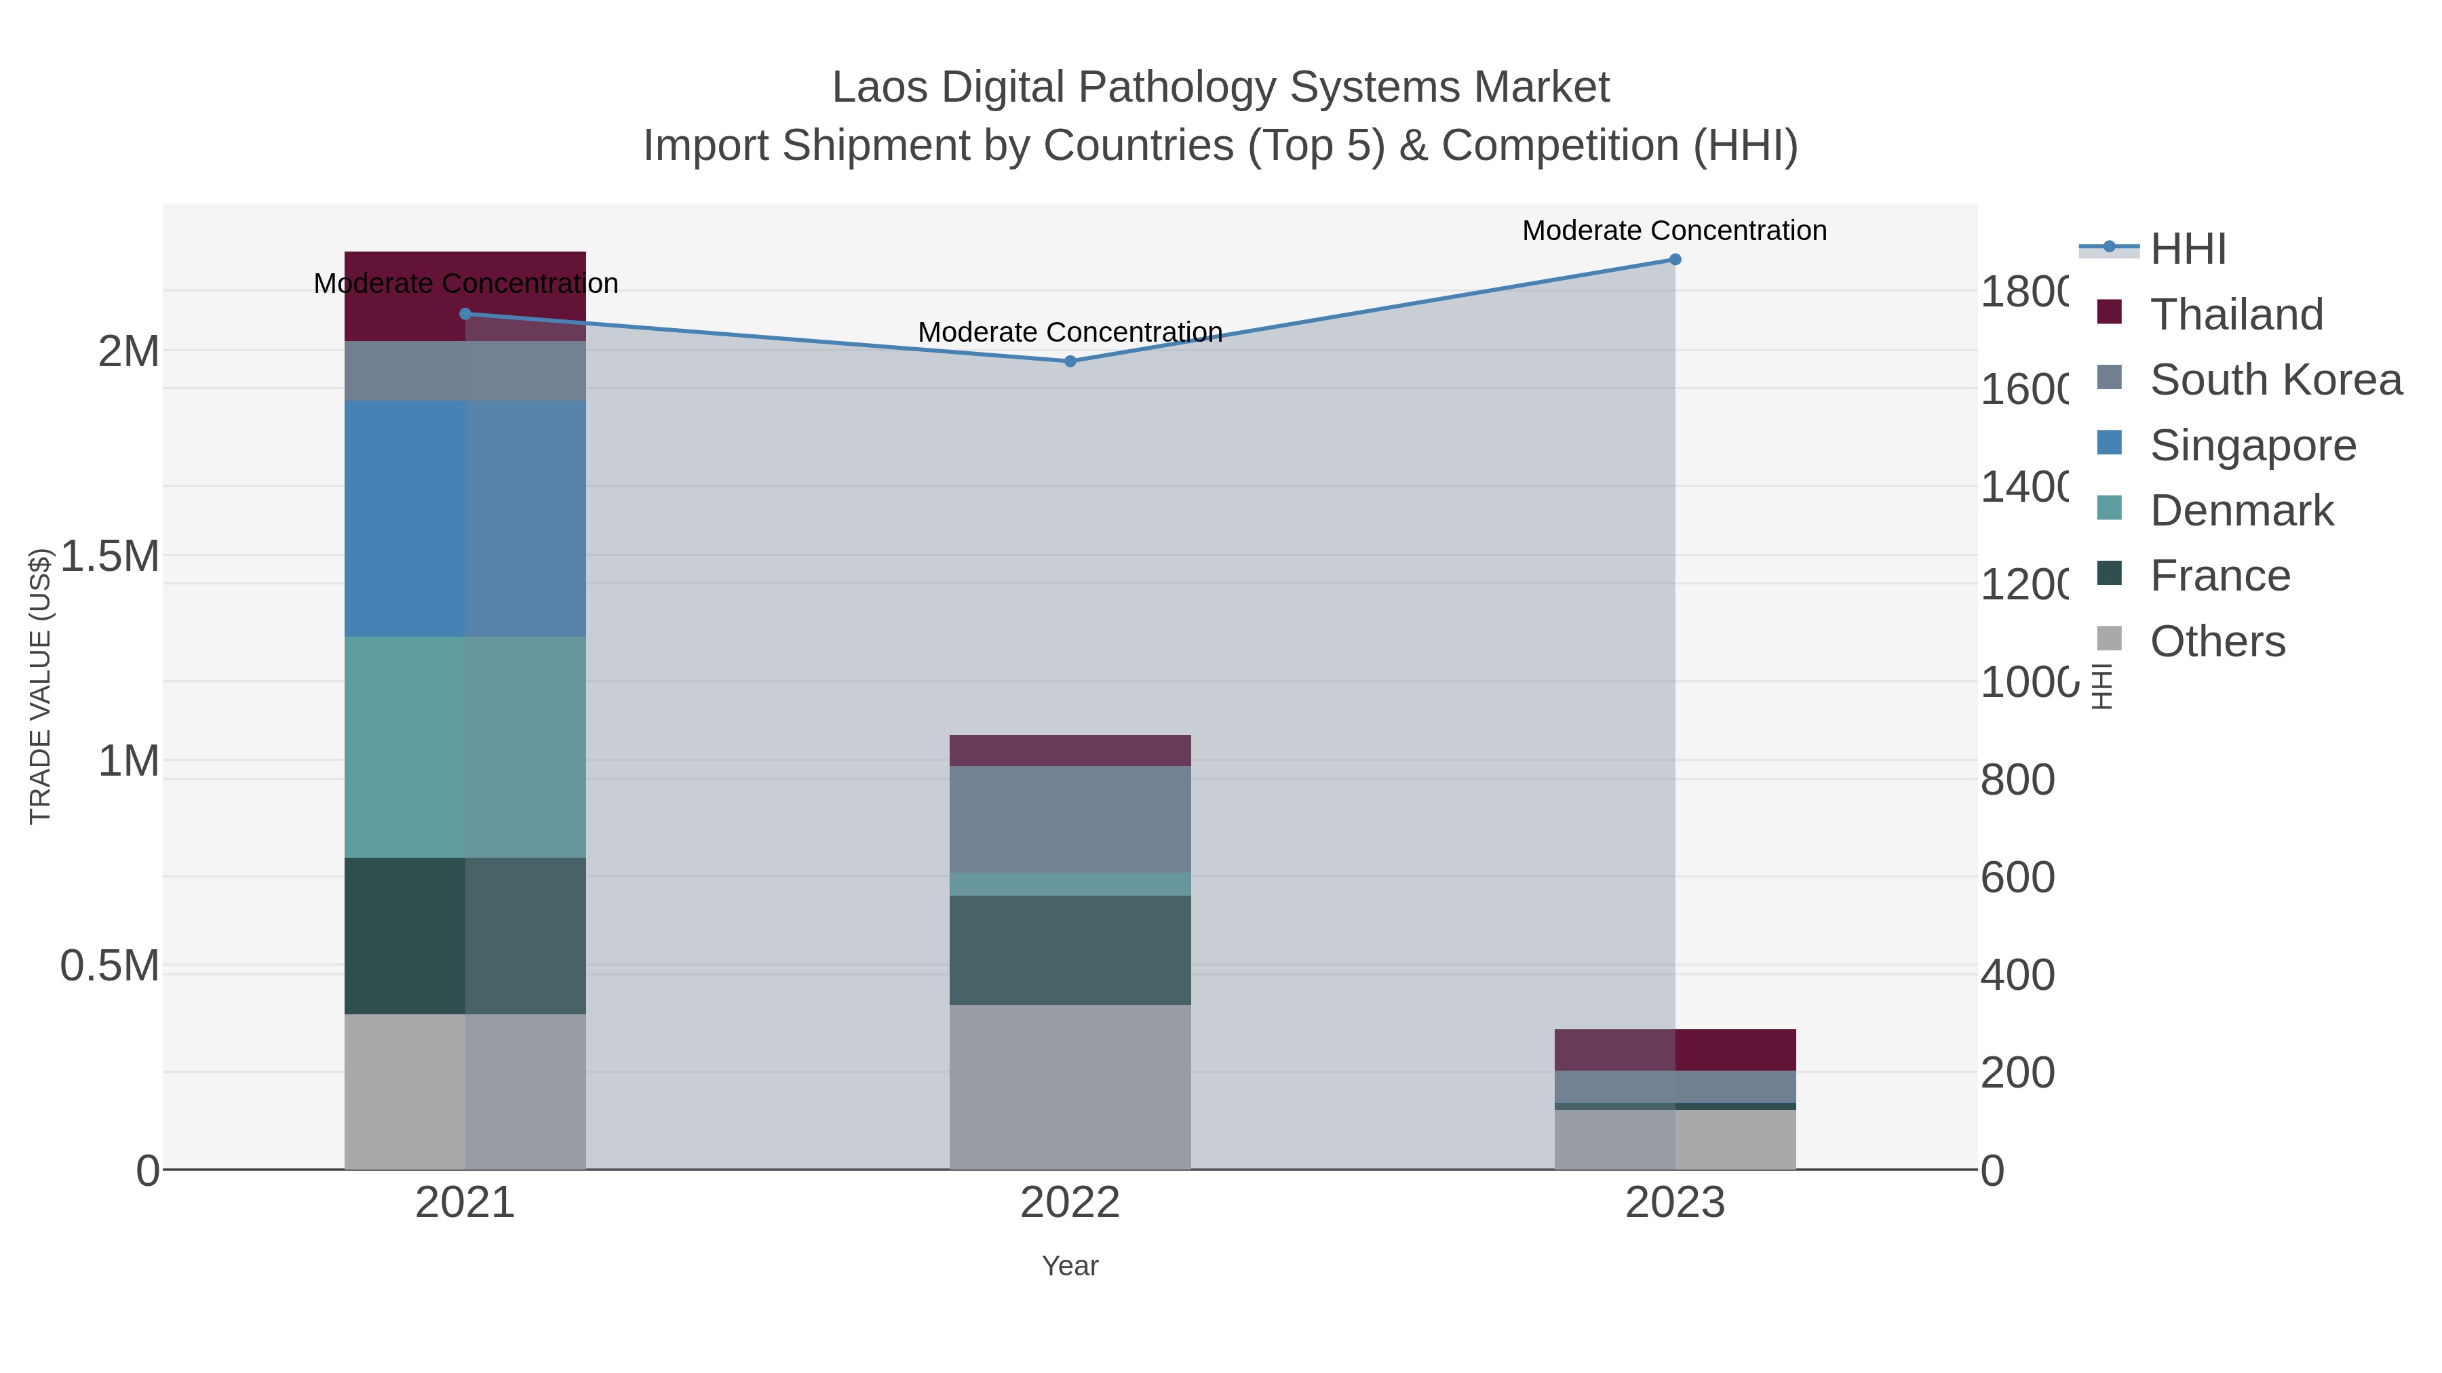Image resolution: width=2442 pixels, height=1373 pixels.
Task: Select the 2022 HHI data point
Action: (x=1070, y=361)
